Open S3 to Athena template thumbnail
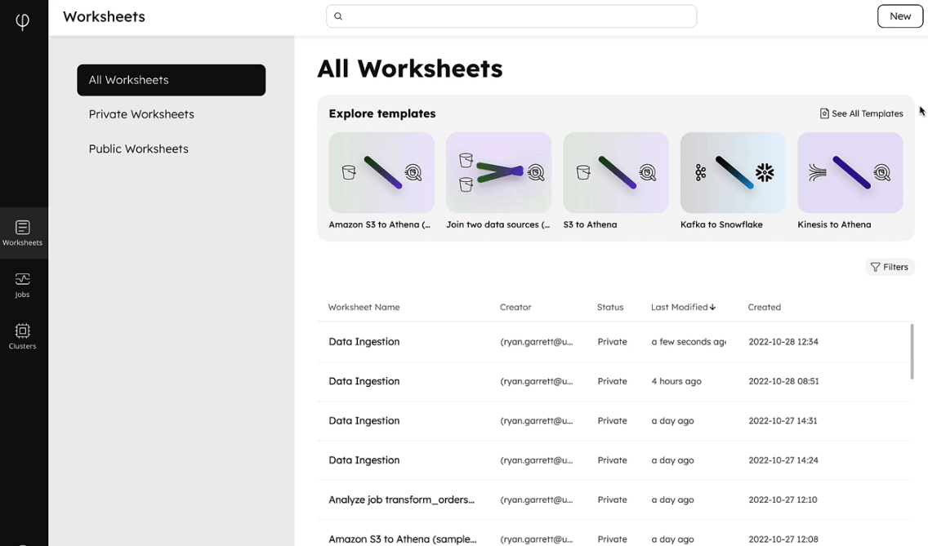 click(615, 173)
